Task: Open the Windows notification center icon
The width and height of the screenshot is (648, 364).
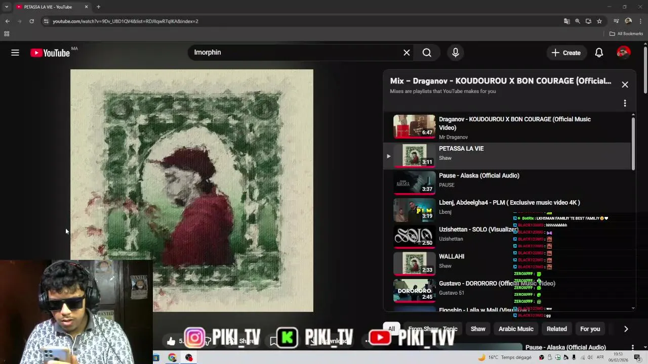Action: (637, 357)
